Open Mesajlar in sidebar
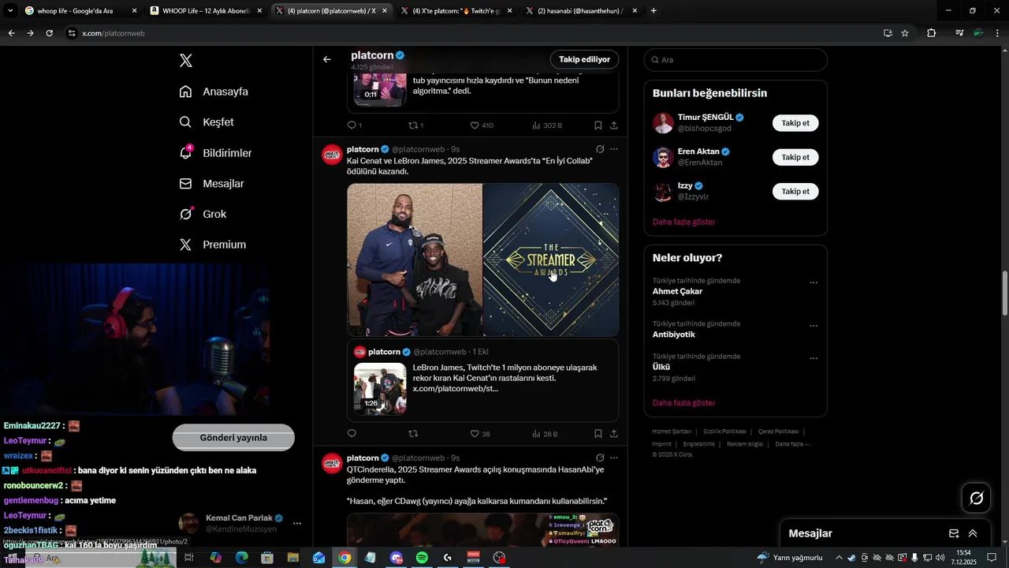Image resolution: width=1009 pixels, height=568 pixels. tap(211, 184)
